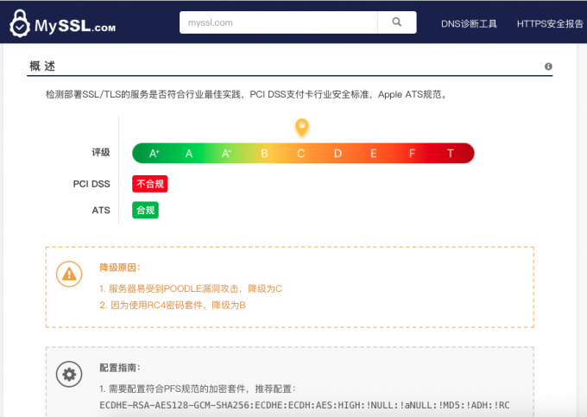
Task: Click the MySSL.com padlock logo
Action: pyautogui.click(x=62, y=23)
